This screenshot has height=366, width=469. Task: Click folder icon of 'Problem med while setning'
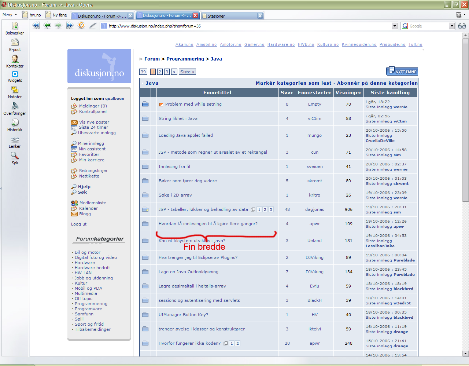tap(145, 104)
